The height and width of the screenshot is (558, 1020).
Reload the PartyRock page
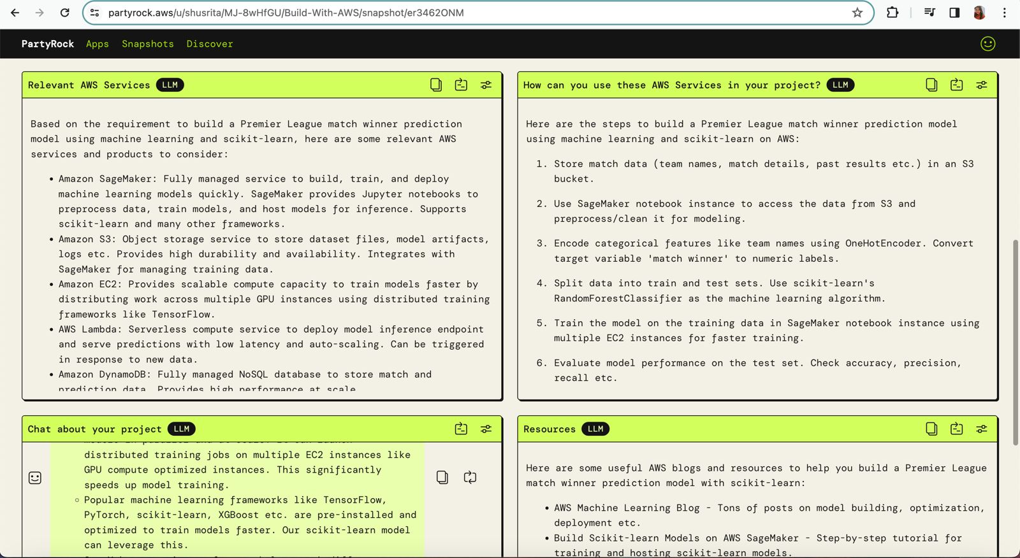[64, 13]
